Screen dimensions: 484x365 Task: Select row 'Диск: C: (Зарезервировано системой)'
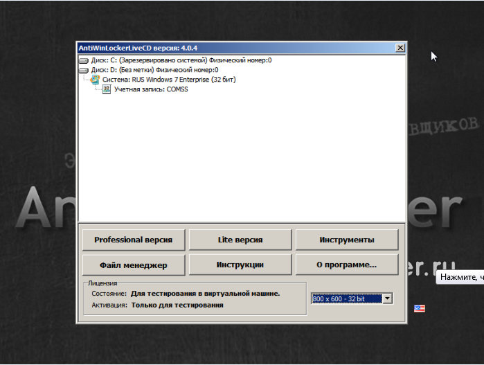tap(181, 60)
